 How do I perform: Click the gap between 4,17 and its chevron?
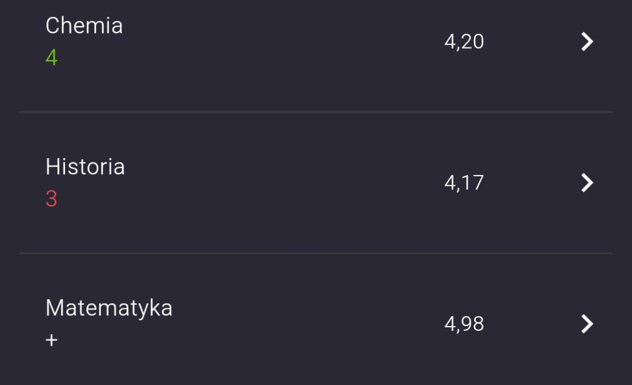pyautogui.click(x=531, y=183)
